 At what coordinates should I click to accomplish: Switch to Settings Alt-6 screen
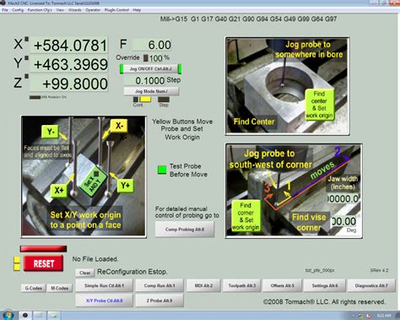coord(325,285)
